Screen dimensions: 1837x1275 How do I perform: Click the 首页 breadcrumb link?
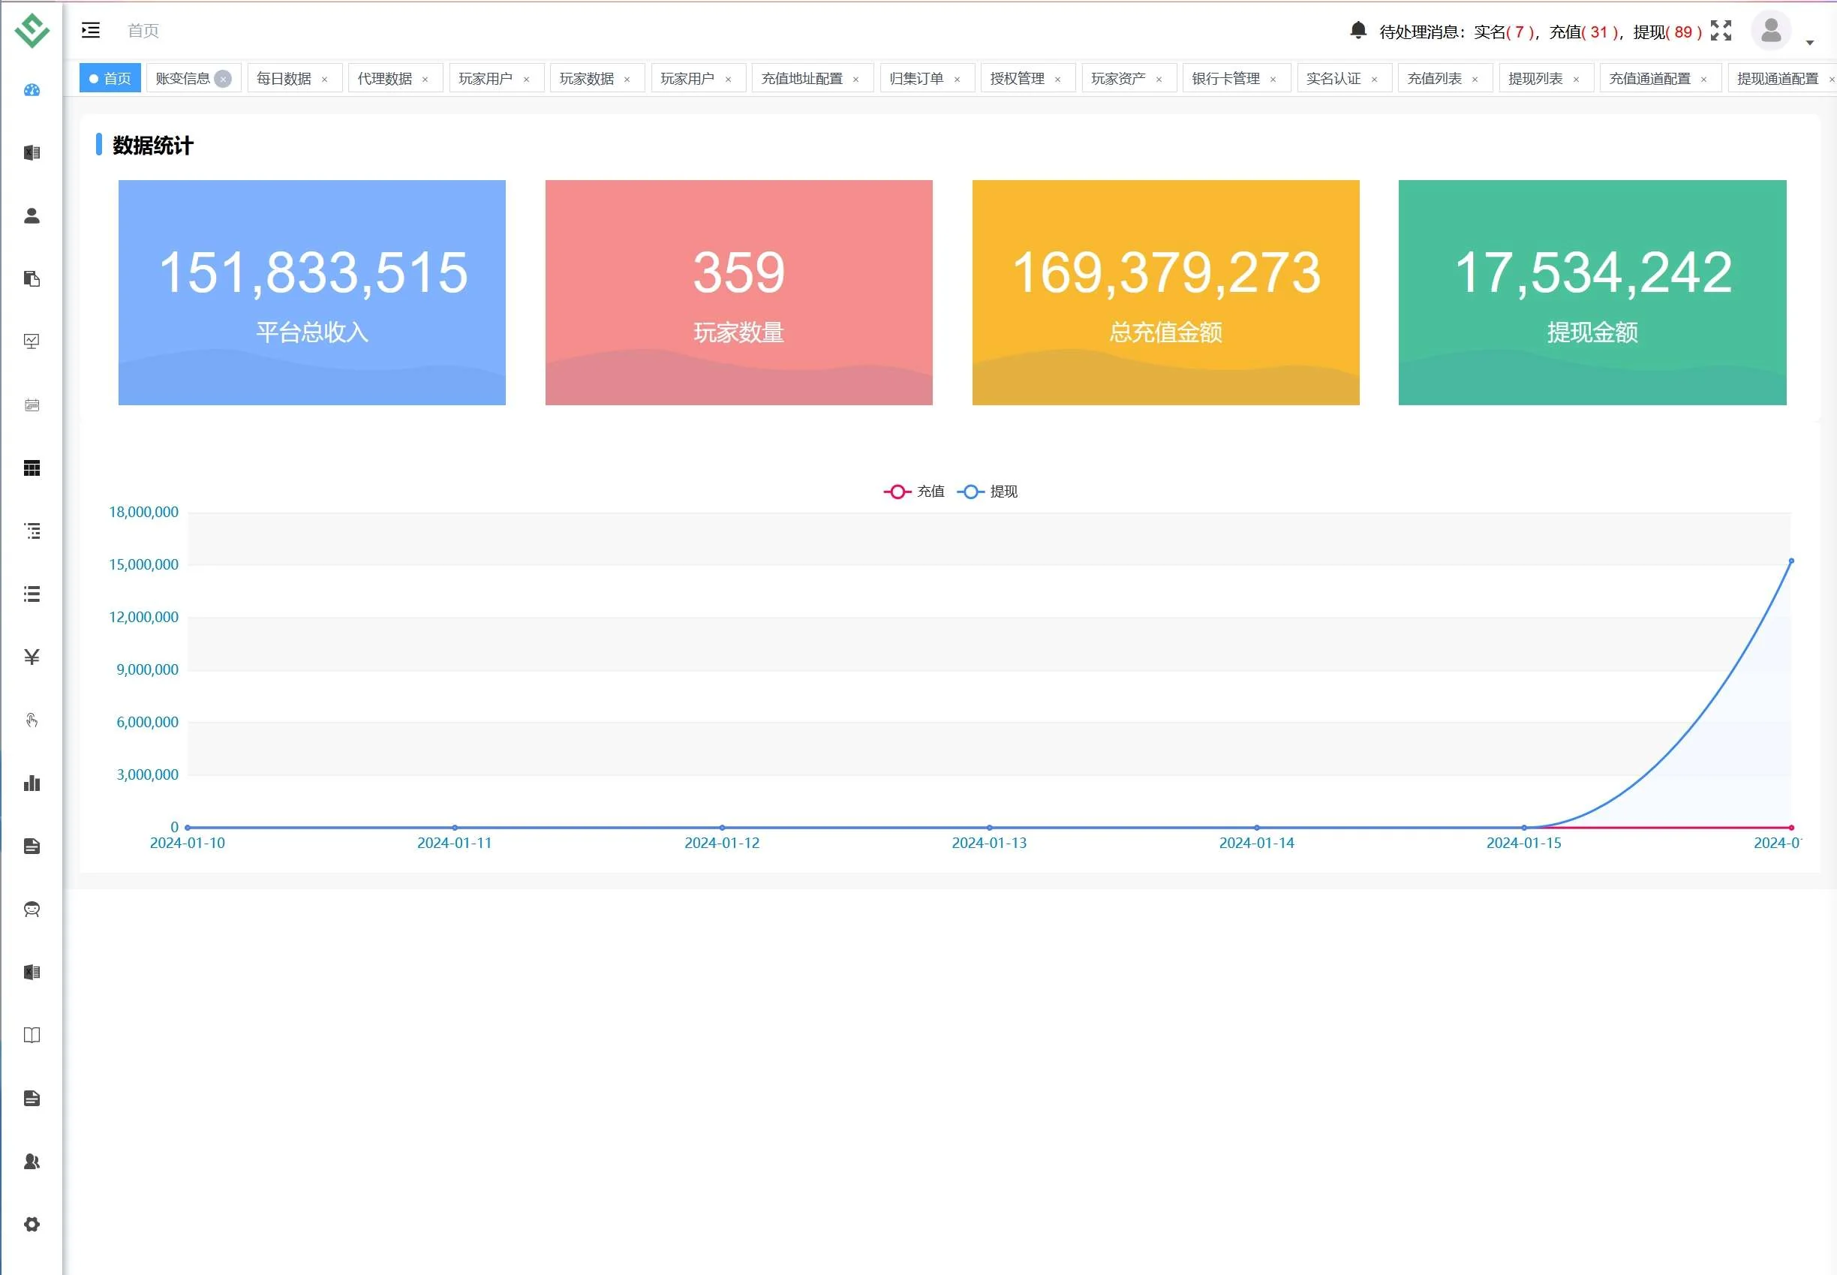[x=144, y=30]
